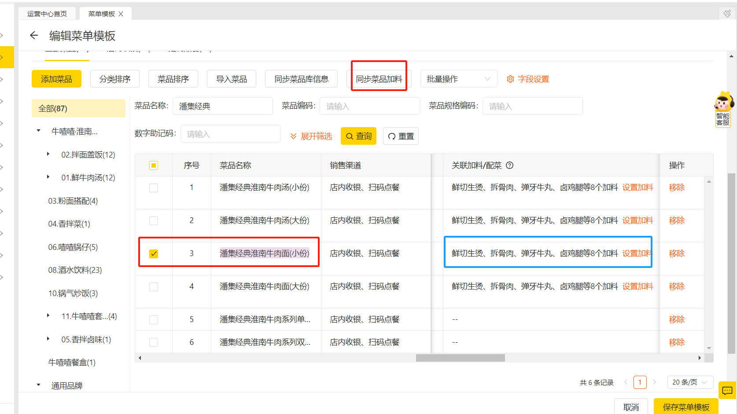The height and width of the screenshot is (414, 737).
Task: Check the row 1 潘集经典淮南牛肉汤(小份) checkbox
Action: click(154, 188)
